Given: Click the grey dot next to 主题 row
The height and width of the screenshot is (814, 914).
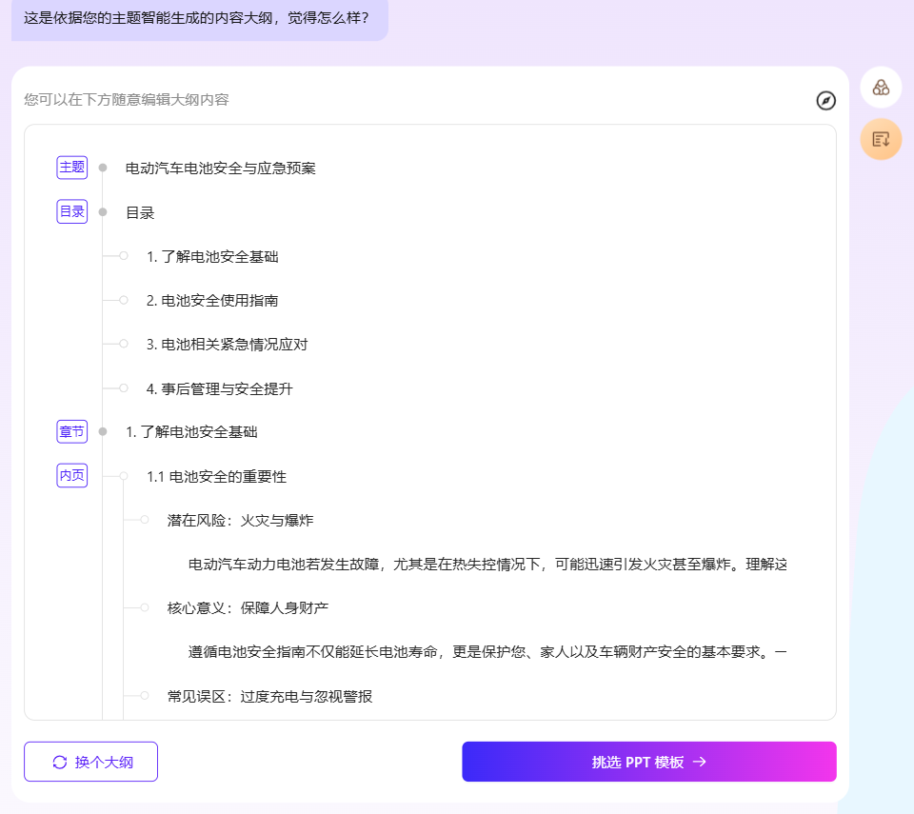Looking at the screenshot, I should point(103,168).
